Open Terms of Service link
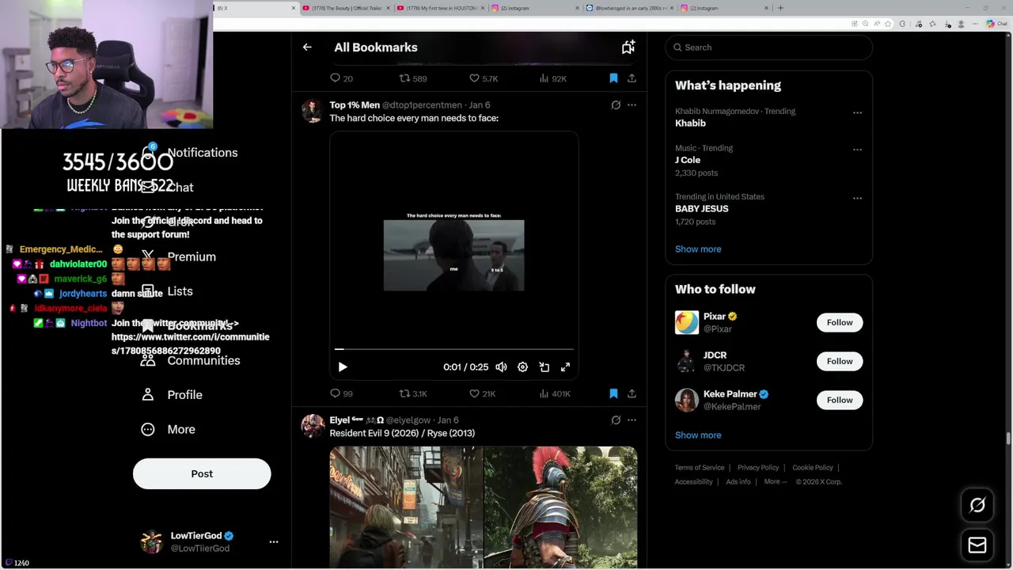Image resolution: width=1013 pixels, height=570 pixels. [x=700, y=468]
